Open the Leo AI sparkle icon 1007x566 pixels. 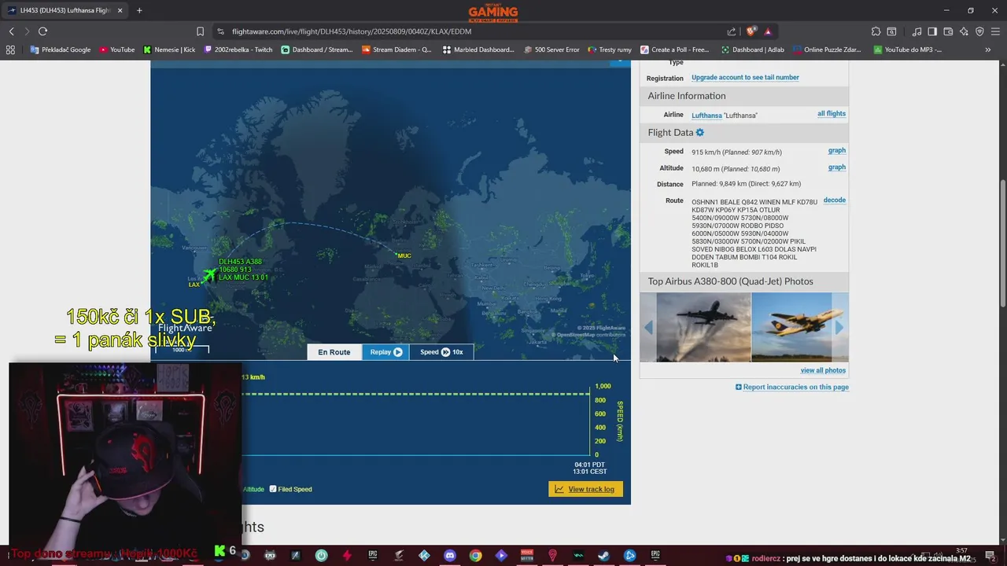(x=964, y=31)
